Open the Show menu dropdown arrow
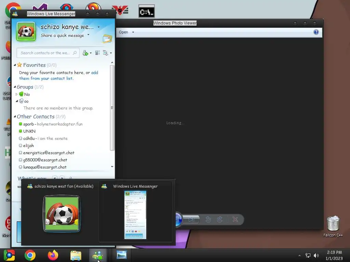Screen dimensions: 350x262 pos(111,53)
